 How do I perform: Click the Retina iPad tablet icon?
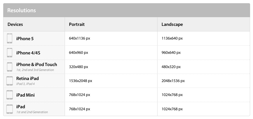click(10, 81)
